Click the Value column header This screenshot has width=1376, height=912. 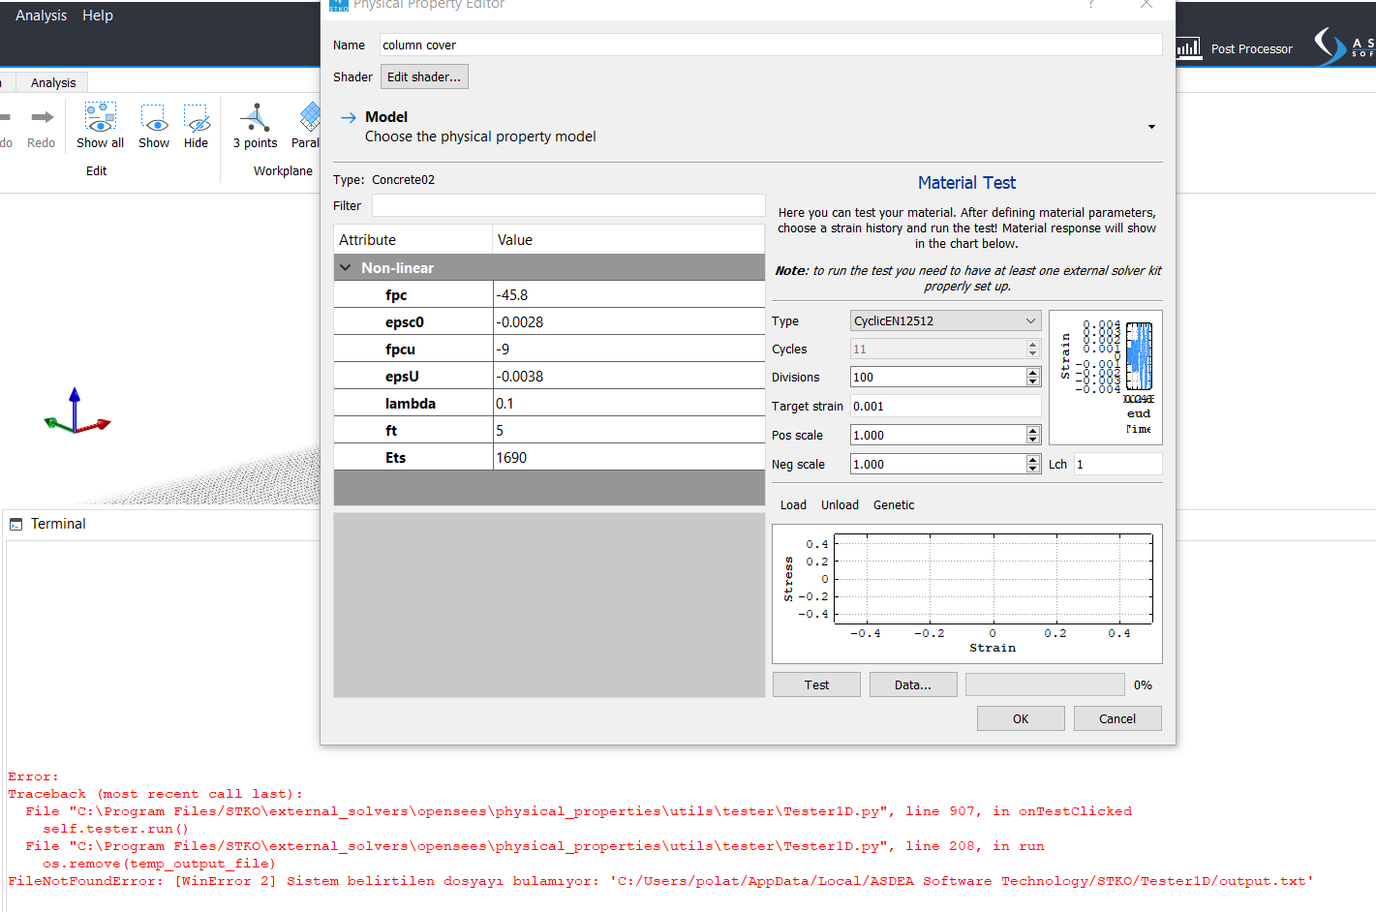pyautogui.click(x=628, y=239)
